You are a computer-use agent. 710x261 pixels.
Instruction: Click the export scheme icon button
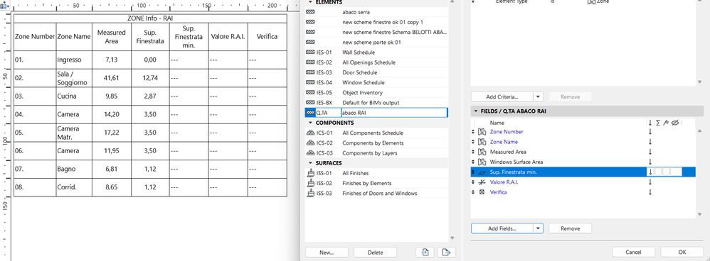click(447, 252)
